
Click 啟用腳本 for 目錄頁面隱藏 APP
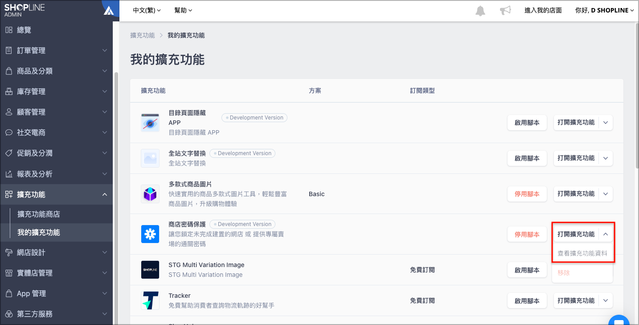tap(527, 123)
